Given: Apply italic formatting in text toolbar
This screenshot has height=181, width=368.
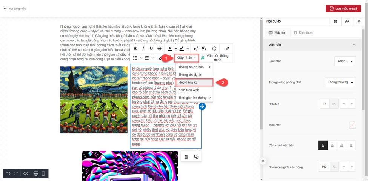Looking at the screenshot, I should point(143,49).
